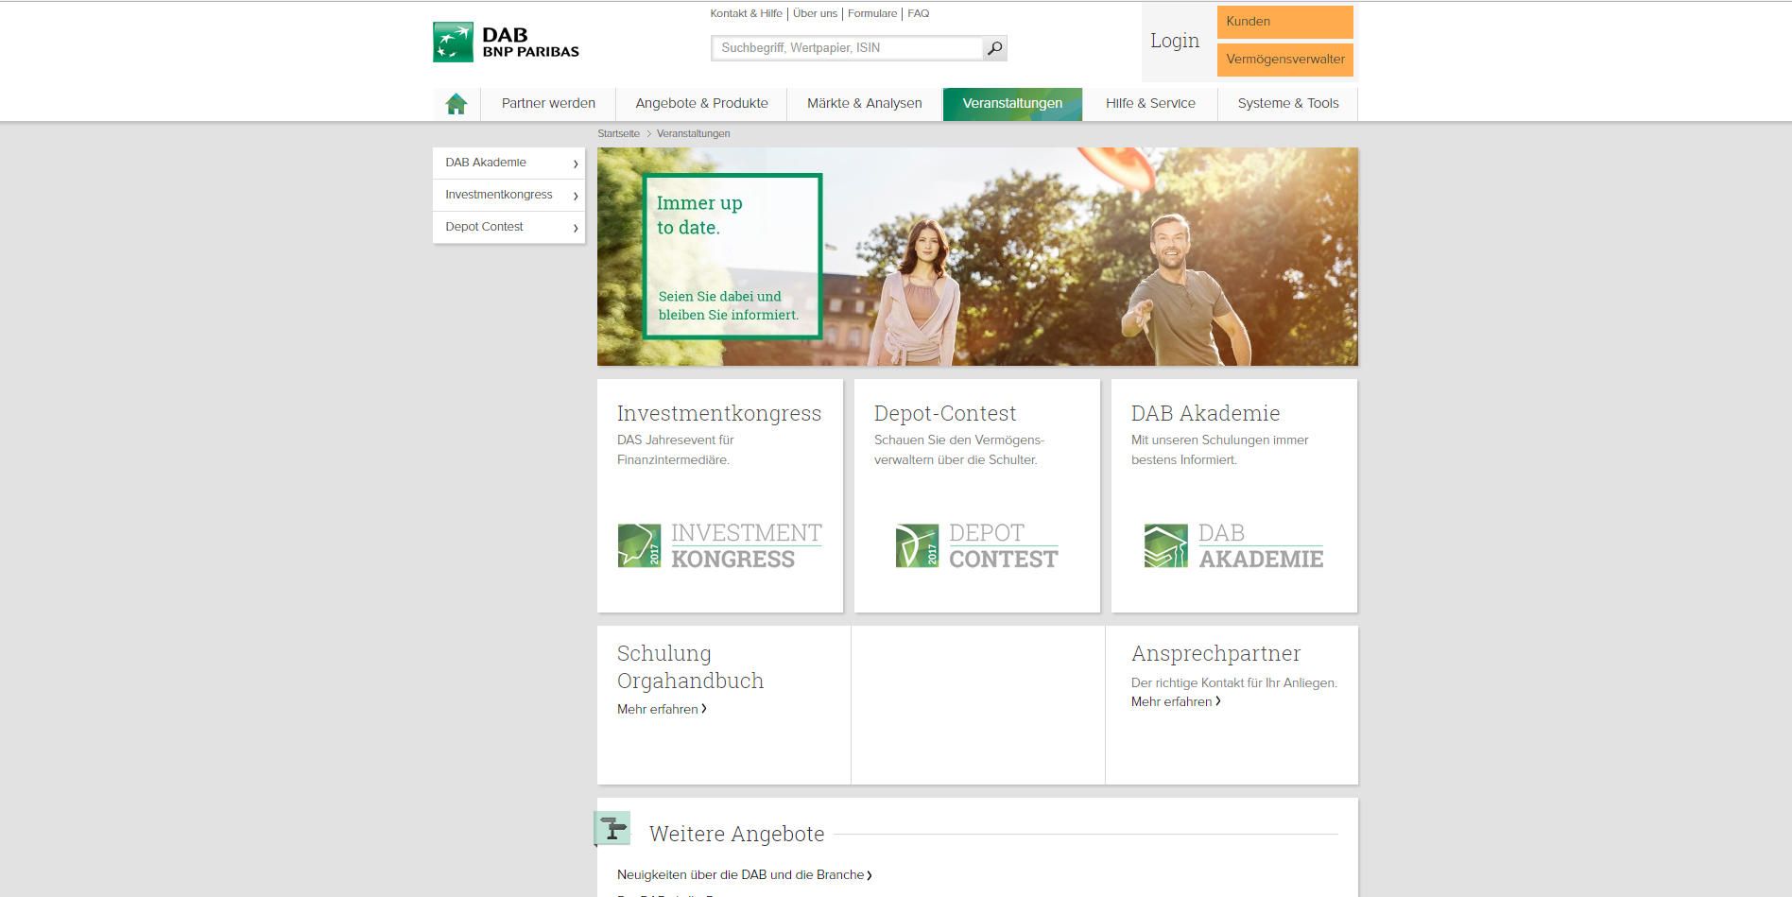Click Mehr erfahren under Schulung Orgahandbuch
Screen dimensions: 1792x897
(x=662, y=709)
